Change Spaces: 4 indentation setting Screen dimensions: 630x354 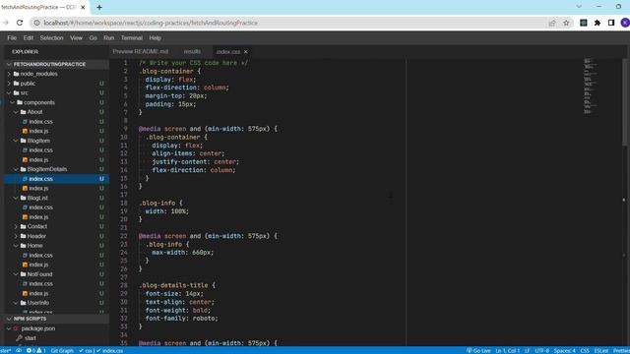tap(564, 350)
